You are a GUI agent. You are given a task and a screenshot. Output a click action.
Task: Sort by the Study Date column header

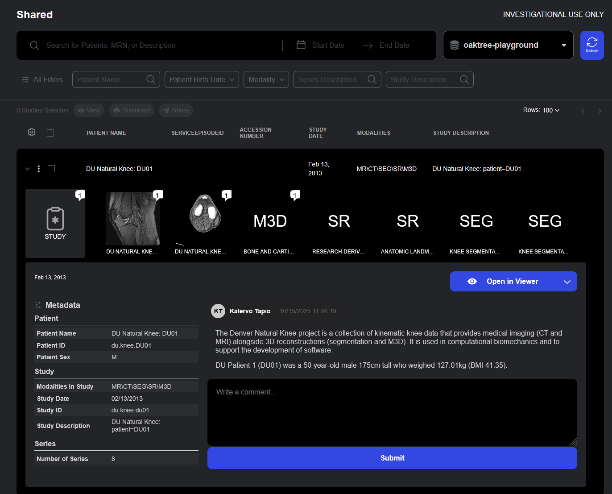coord(318,133)
